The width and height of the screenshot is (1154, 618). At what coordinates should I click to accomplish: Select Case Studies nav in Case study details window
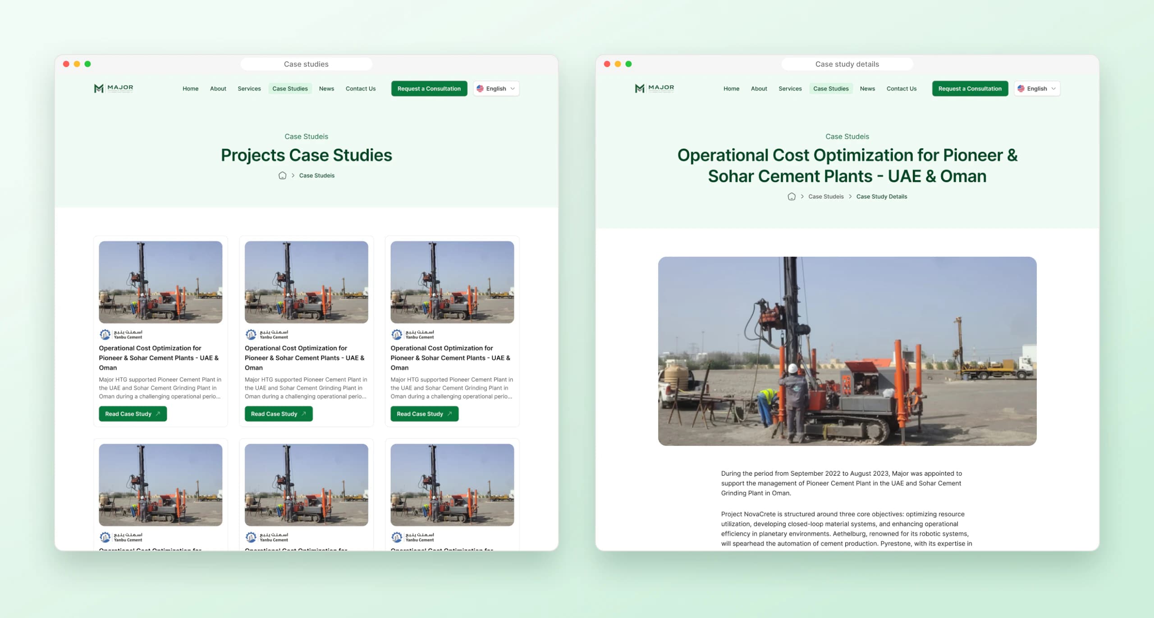coord(831,89)
